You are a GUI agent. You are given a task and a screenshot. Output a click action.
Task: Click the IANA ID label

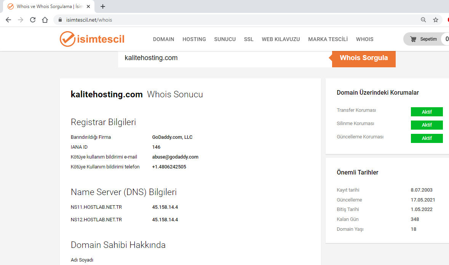pos(79,147)
